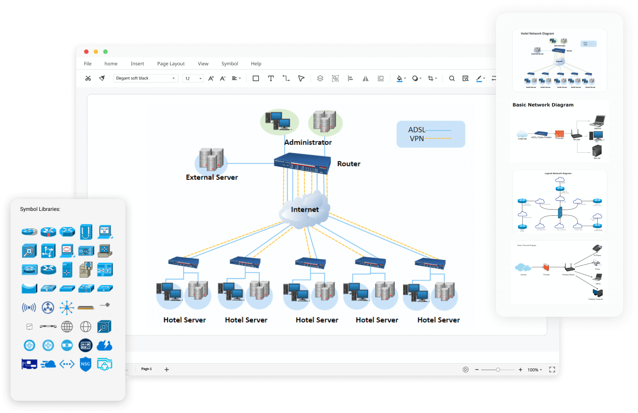The height and width of the screenshot is (413, 638).
Task: Click the Increase font size icon
Action: point(211,78)
